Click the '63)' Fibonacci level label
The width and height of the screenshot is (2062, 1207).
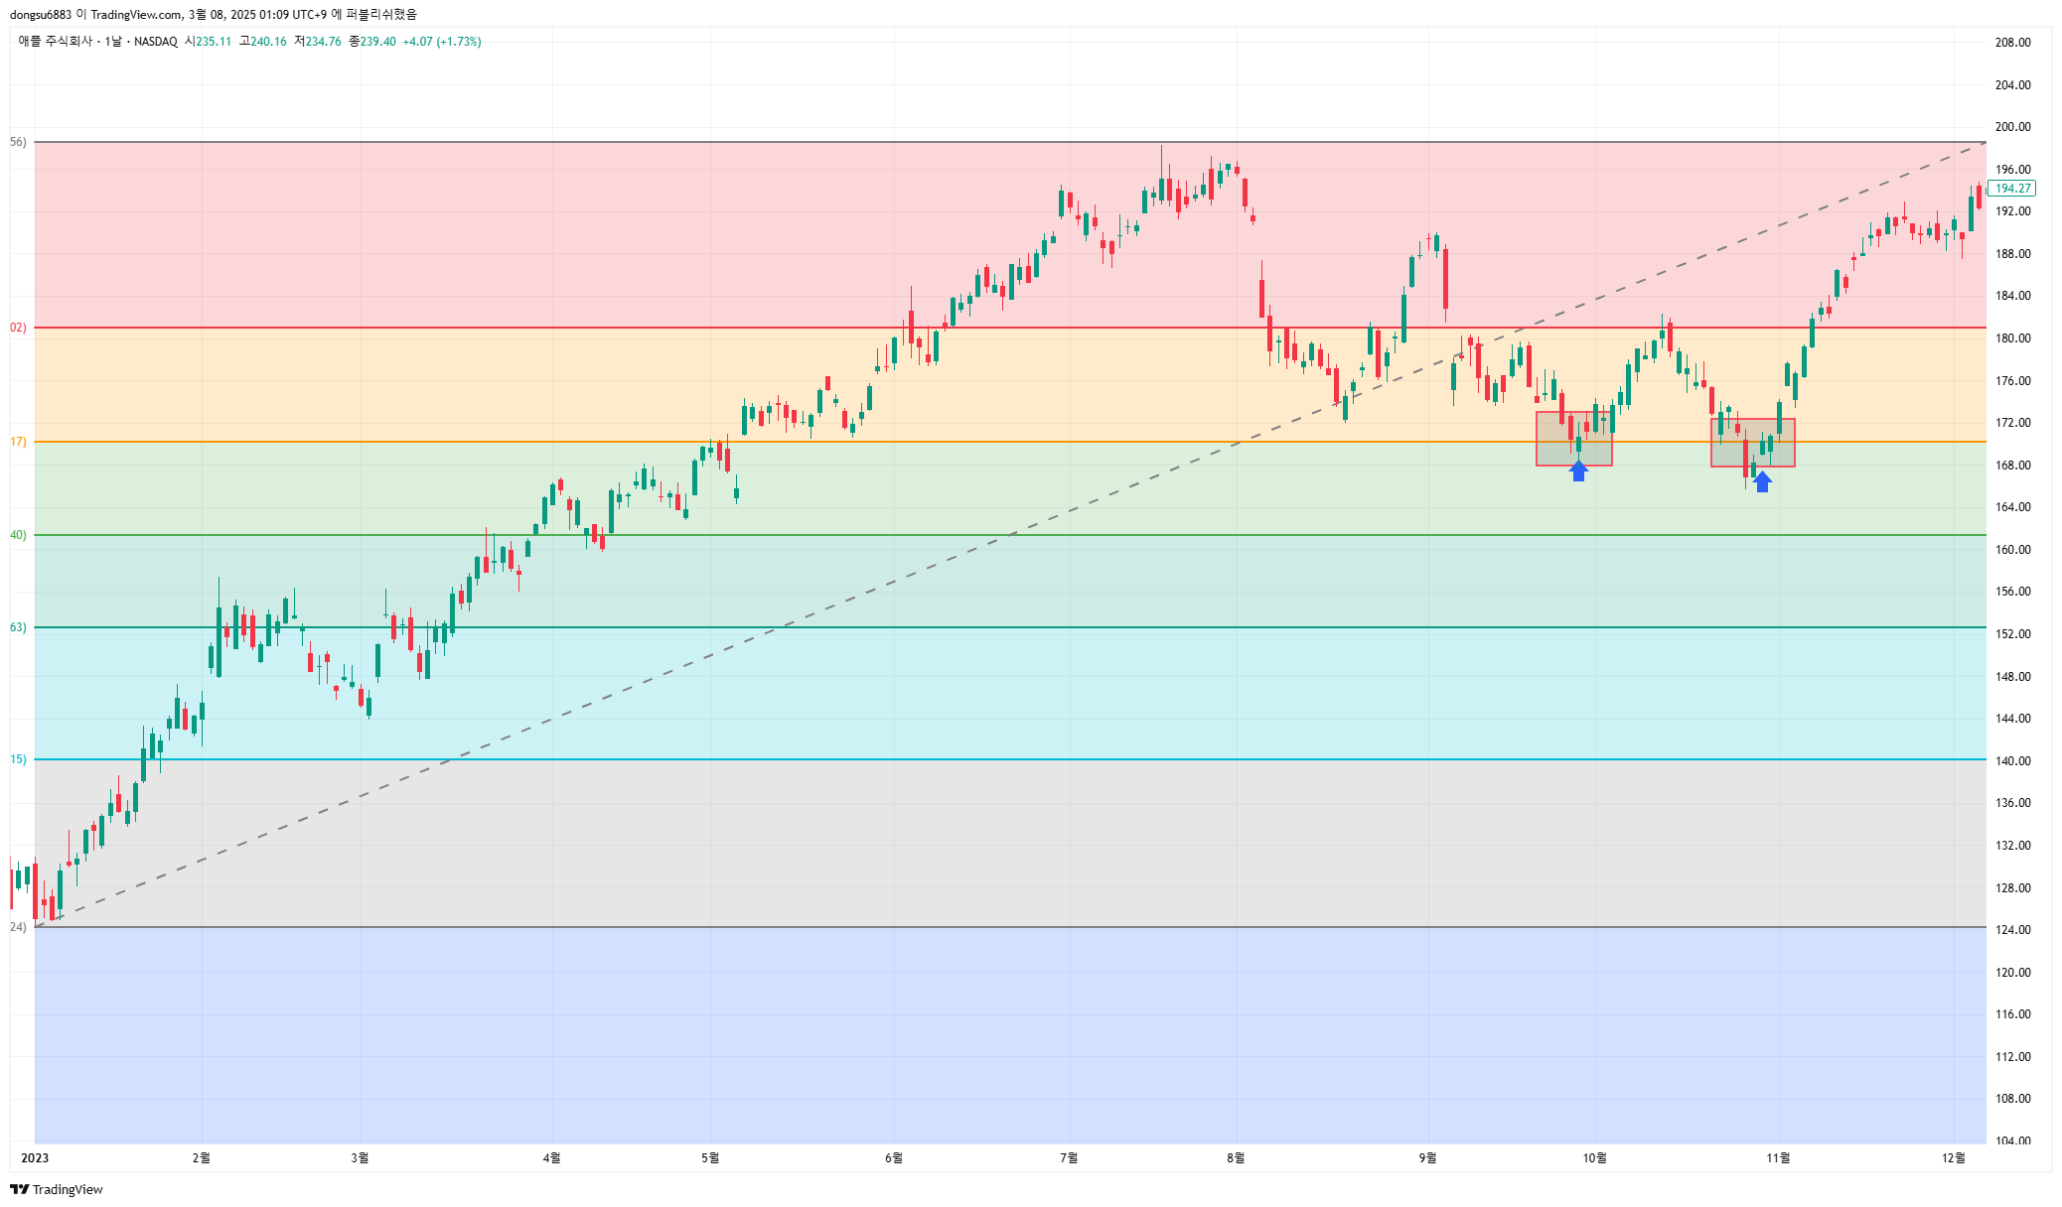[18, 627]
